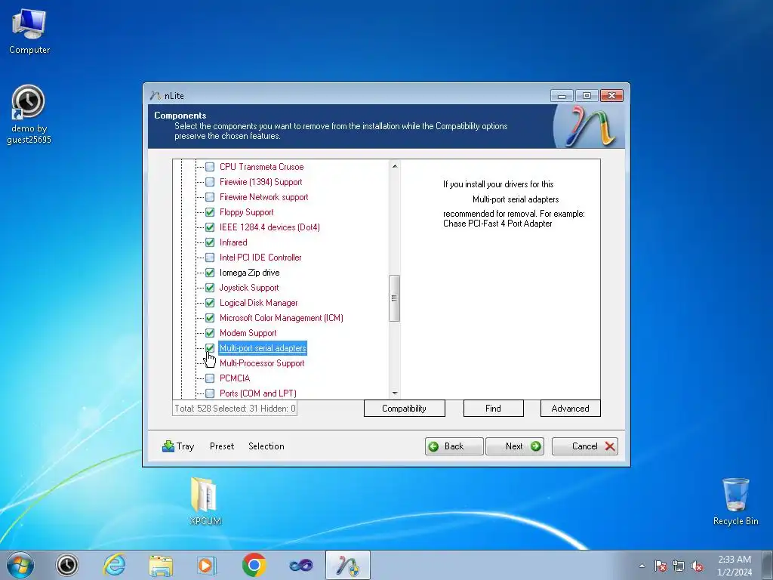The image size is (773, 580).
Task: Uncheck the Modem Support checkbox
Action: [210, 333]
